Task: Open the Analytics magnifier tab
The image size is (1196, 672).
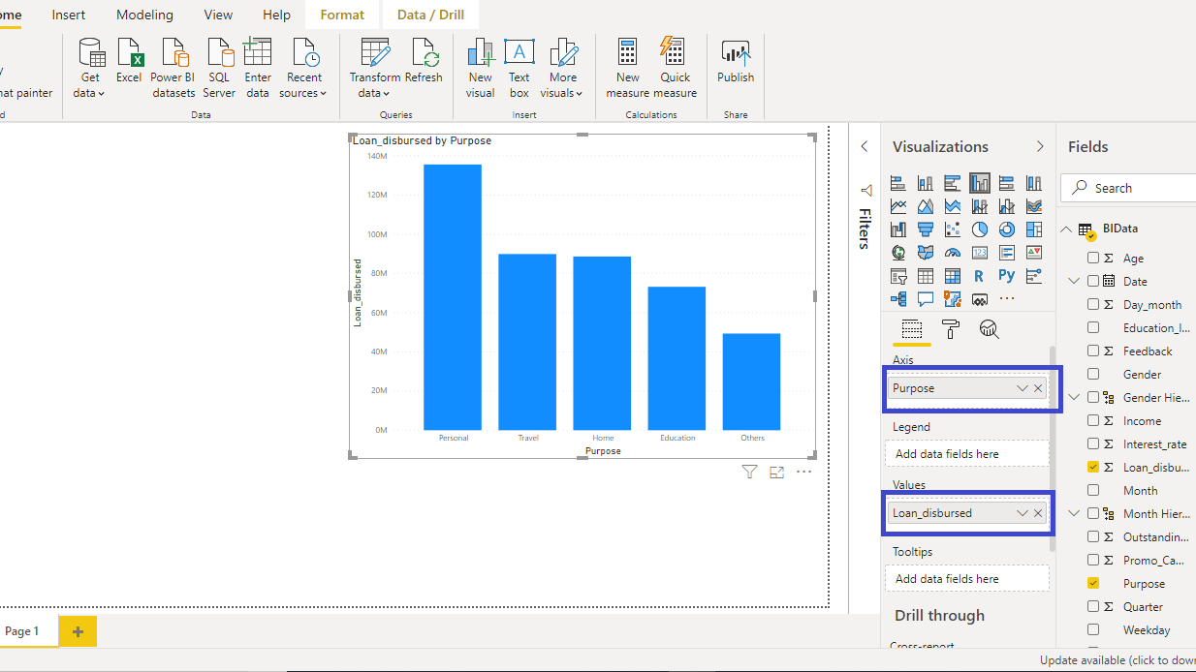Action: tap(989, 329)
